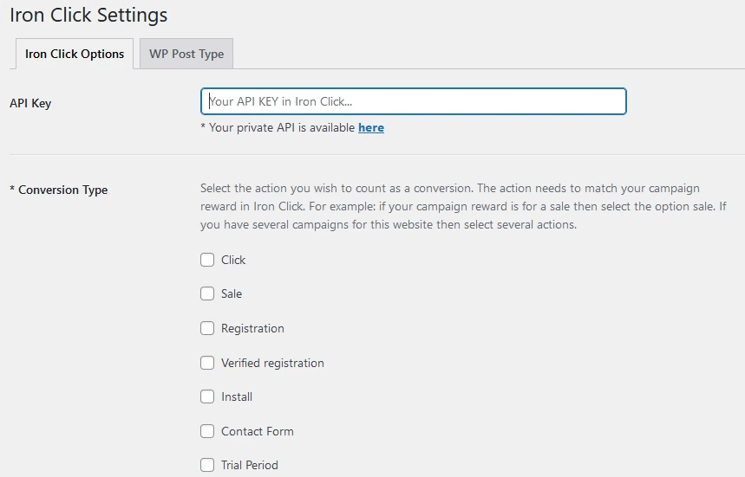This screenshot has width=745, height=477.
Task: Click the 'Install' label text
Action: click(x=237, y=396)
